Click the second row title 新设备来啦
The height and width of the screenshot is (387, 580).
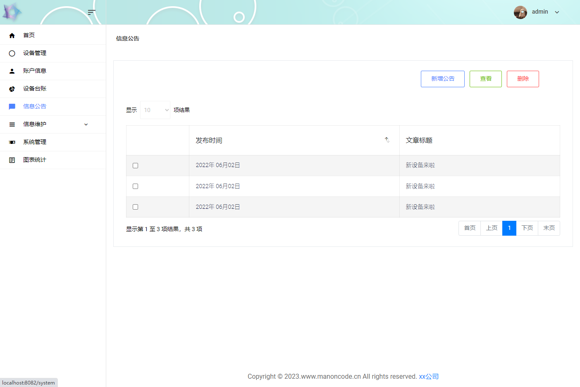(420, 186)
